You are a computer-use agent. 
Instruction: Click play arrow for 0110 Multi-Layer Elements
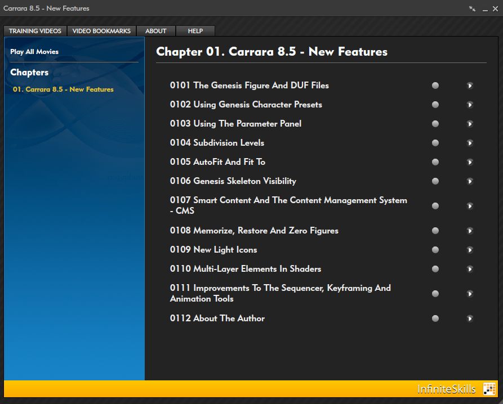pos(470,269)
